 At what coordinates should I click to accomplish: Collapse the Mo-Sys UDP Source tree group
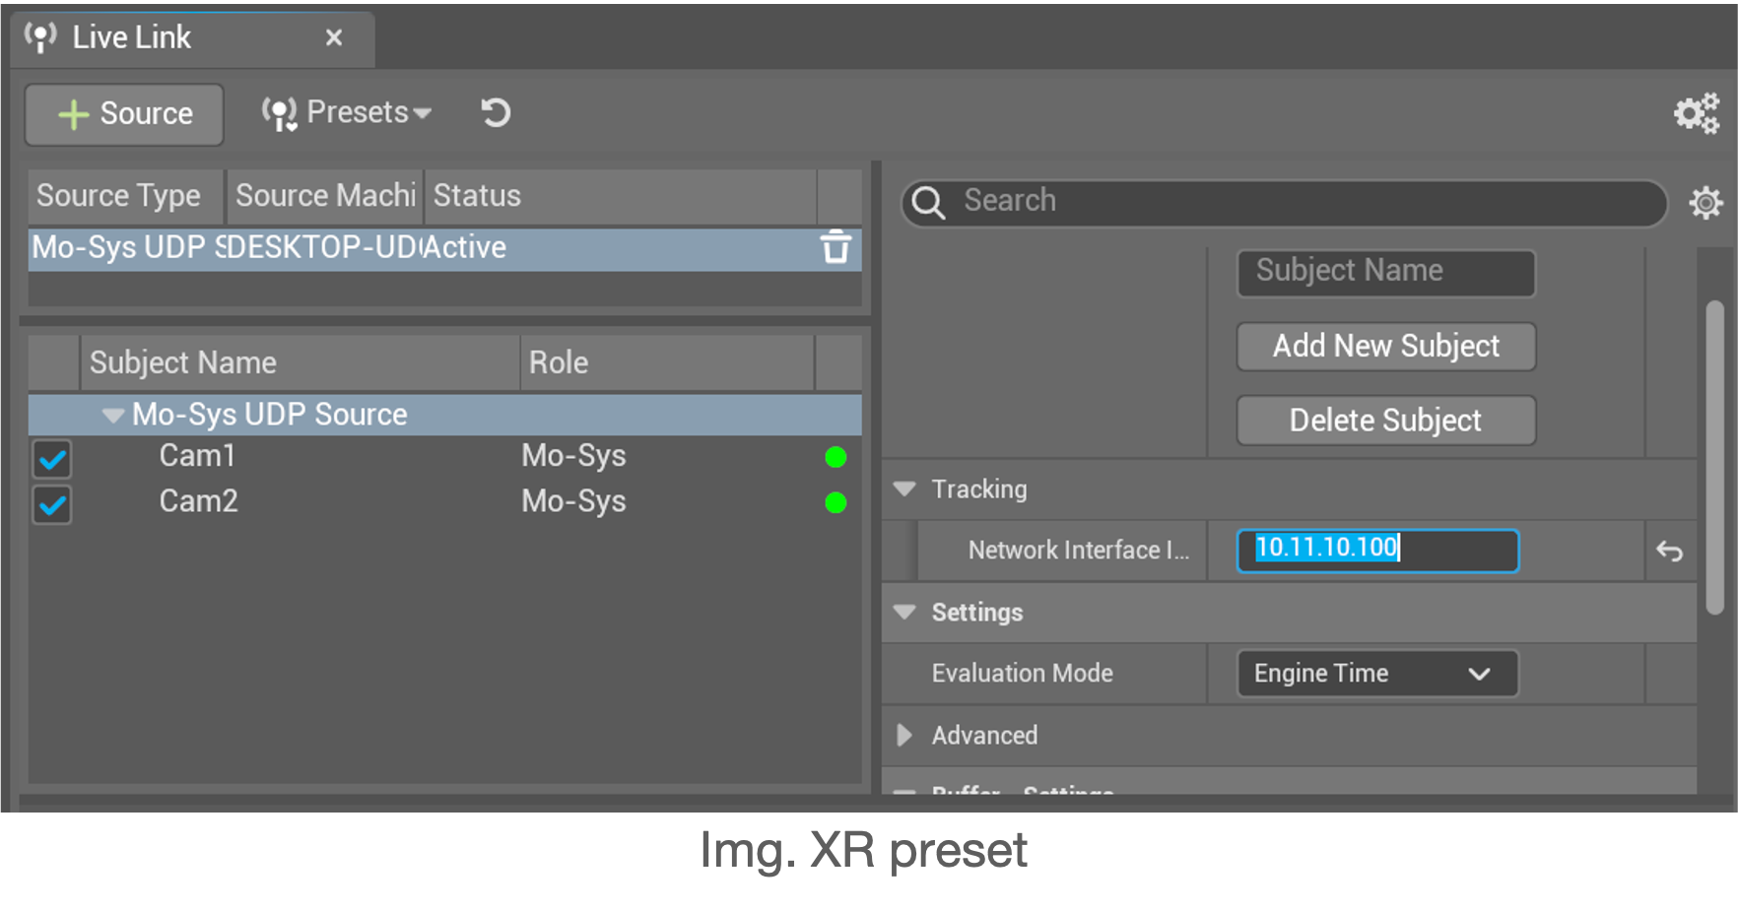click(113, 416)
